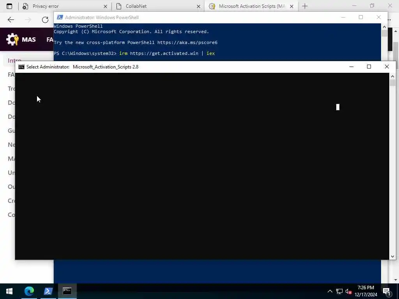Click the cmd window scrollbar up arrow
399x299 pixels.
[x=392, y=76]
